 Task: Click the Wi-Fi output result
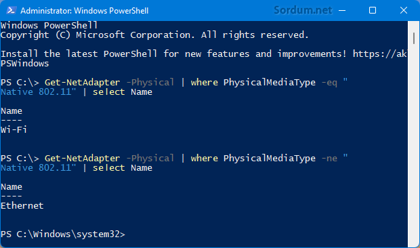pos(14,129)
